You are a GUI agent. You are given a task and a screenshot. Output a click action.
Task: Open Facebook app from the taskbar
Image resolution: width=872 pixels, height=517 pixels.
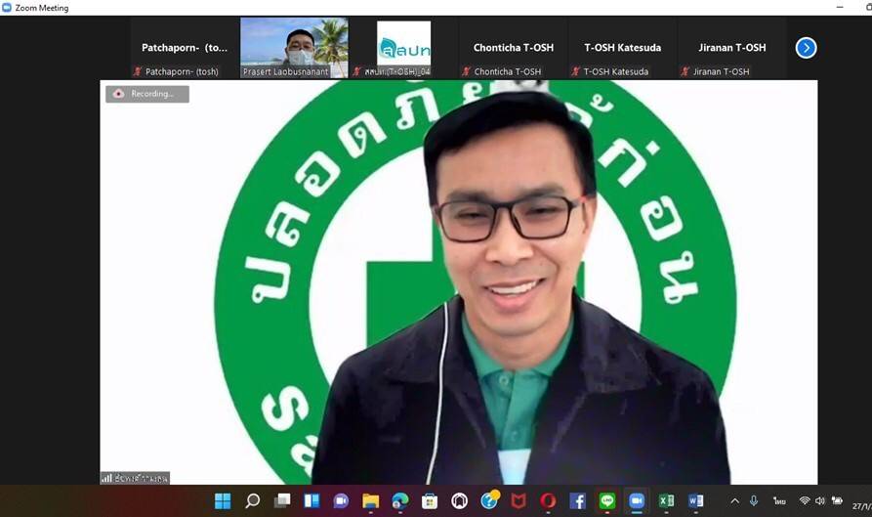(578, 500)
